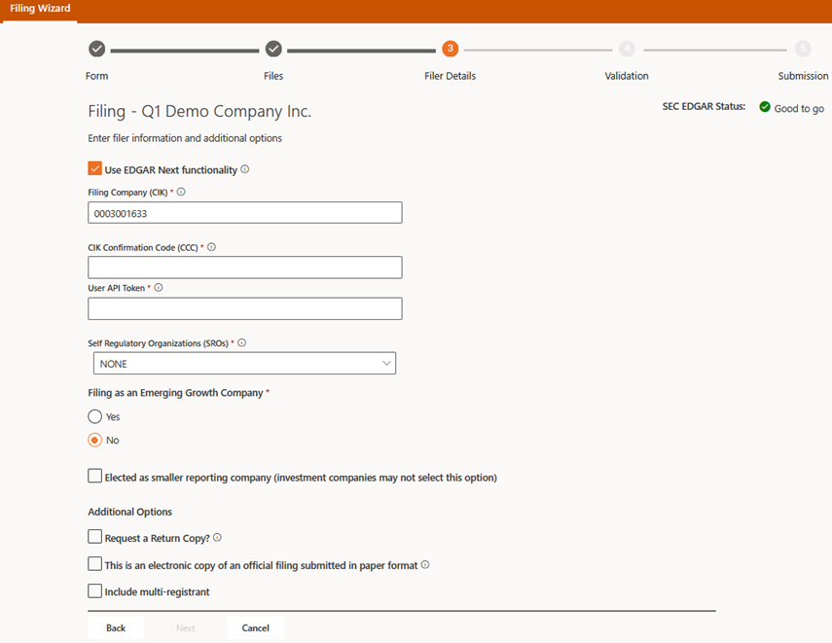
Task: Click the Submission step 5 circle
Action: pos(803,49)
